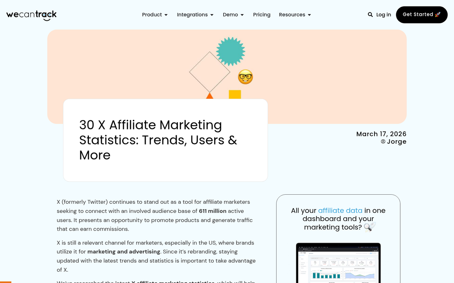Expand the Product dropdown menu

tap(155, 15)
